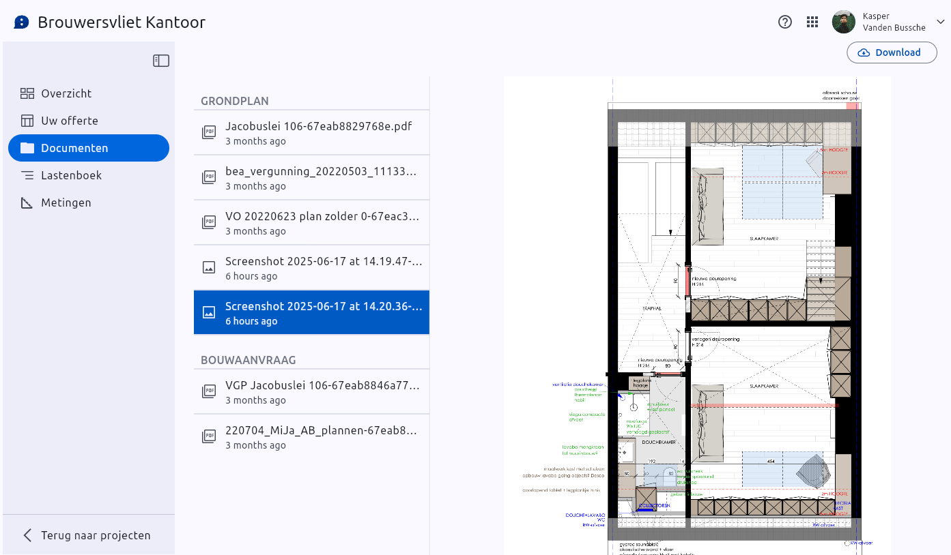Click the user profile avatar
The width and height of the screenshot is (951, 555).
[844, 22]
